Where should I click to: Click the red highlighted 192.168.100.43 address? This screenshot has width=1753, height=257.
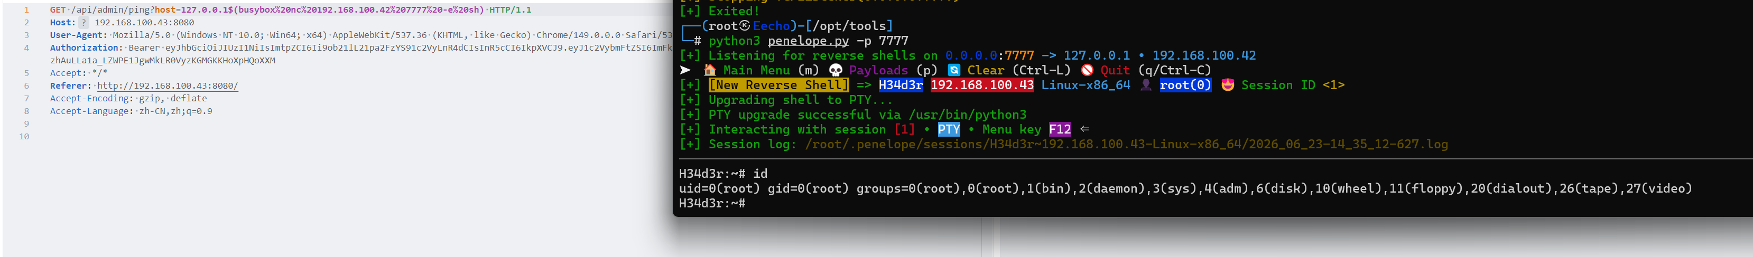(x=982, y=85)
